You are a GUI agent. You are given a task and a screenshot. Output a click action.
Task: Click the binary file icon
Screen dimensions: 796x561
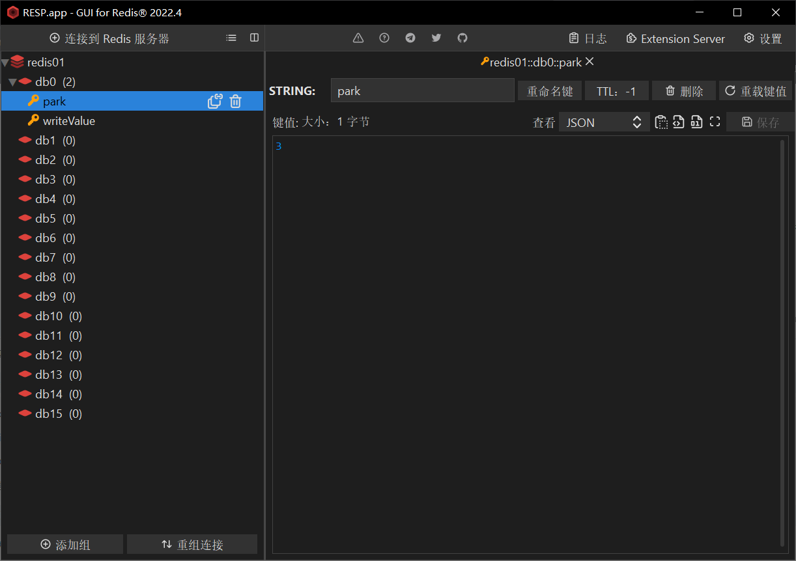696,122
